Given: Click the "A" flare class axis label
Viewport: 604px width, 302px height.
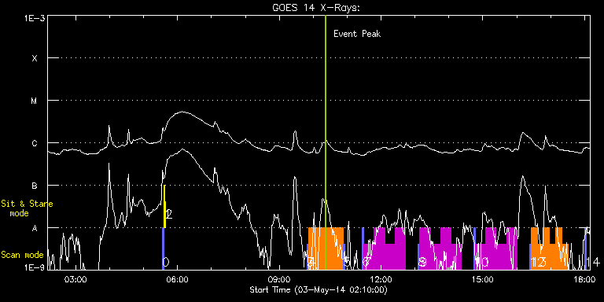Looking at the screenshot, I should pos(35,228).
